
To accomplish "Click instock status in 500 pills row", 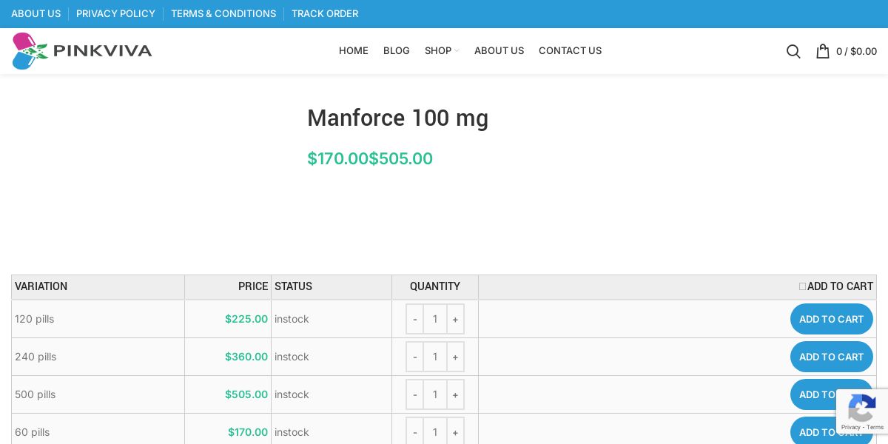I will click(292, 394).
